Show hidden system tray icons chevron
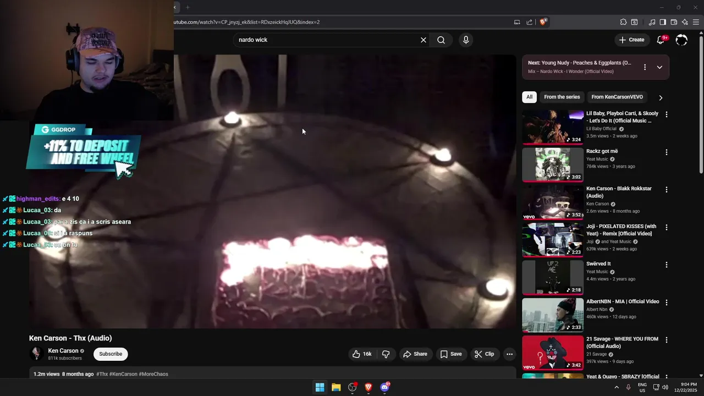The image size is (704, 396). 617,387
